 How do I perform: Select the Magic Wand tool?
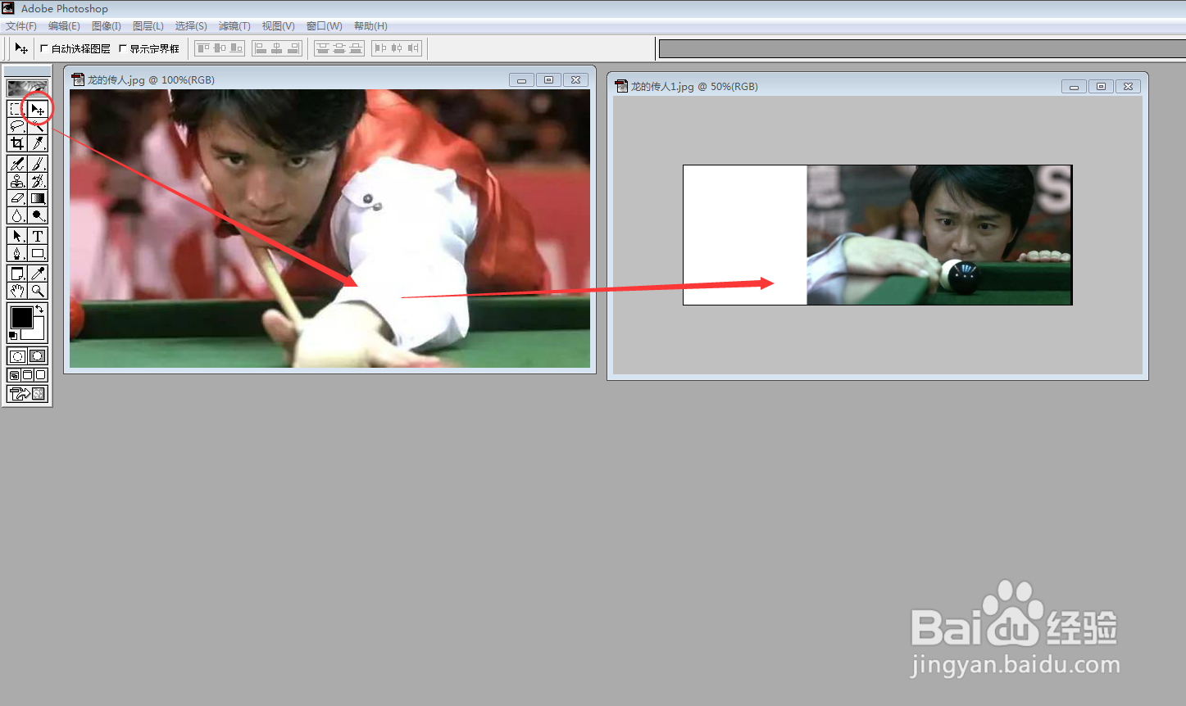38,126
